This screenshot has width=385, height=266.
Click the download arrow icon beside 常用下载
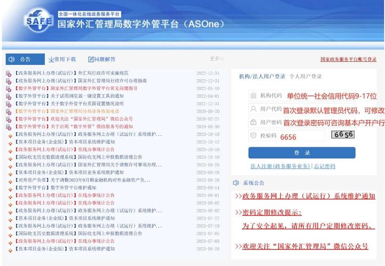pyautogui.click(x=51, y=59)
